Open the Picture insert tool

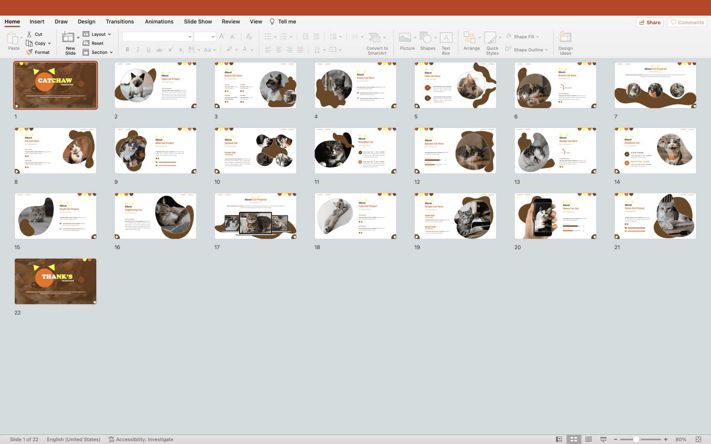click(x=405, y=38)
